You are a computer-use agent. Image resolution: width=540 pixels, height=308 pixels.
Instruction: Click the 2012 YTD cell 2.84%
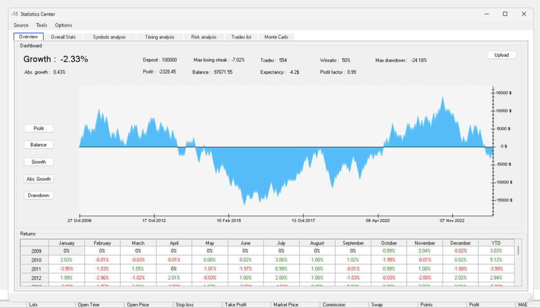click(496, 277)
